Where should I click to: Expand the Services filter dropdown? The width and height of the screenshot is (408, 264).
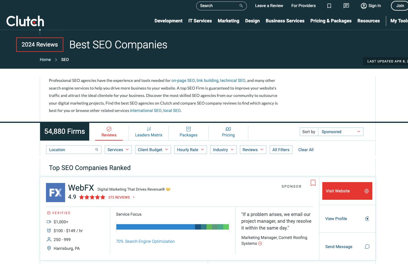coord(118,150)
